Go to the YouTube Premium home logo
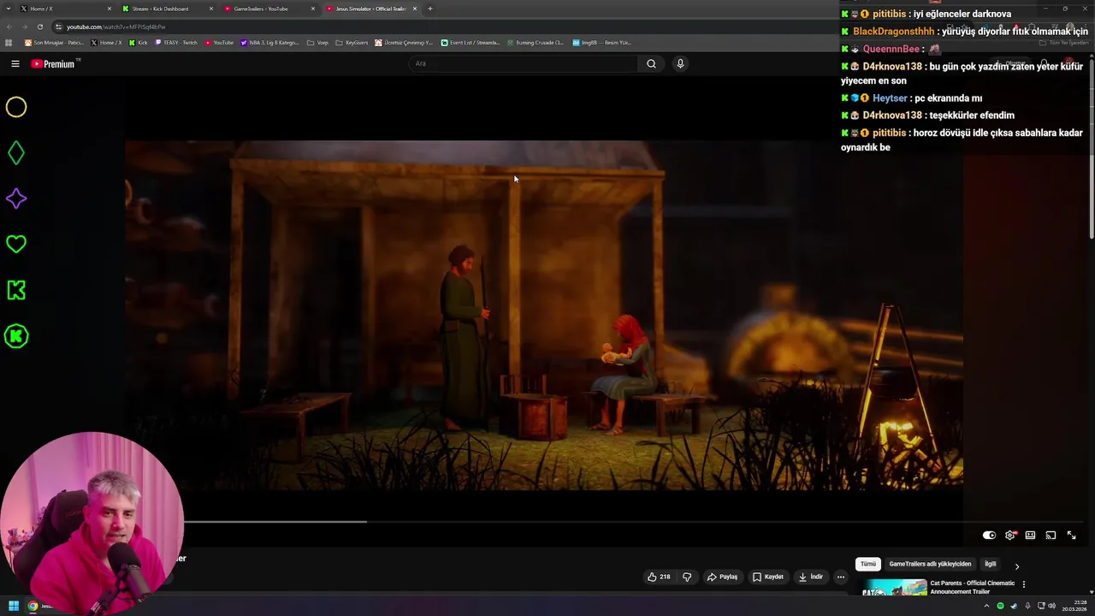This screenshot has height=616, width=1095. click(54, 63)
